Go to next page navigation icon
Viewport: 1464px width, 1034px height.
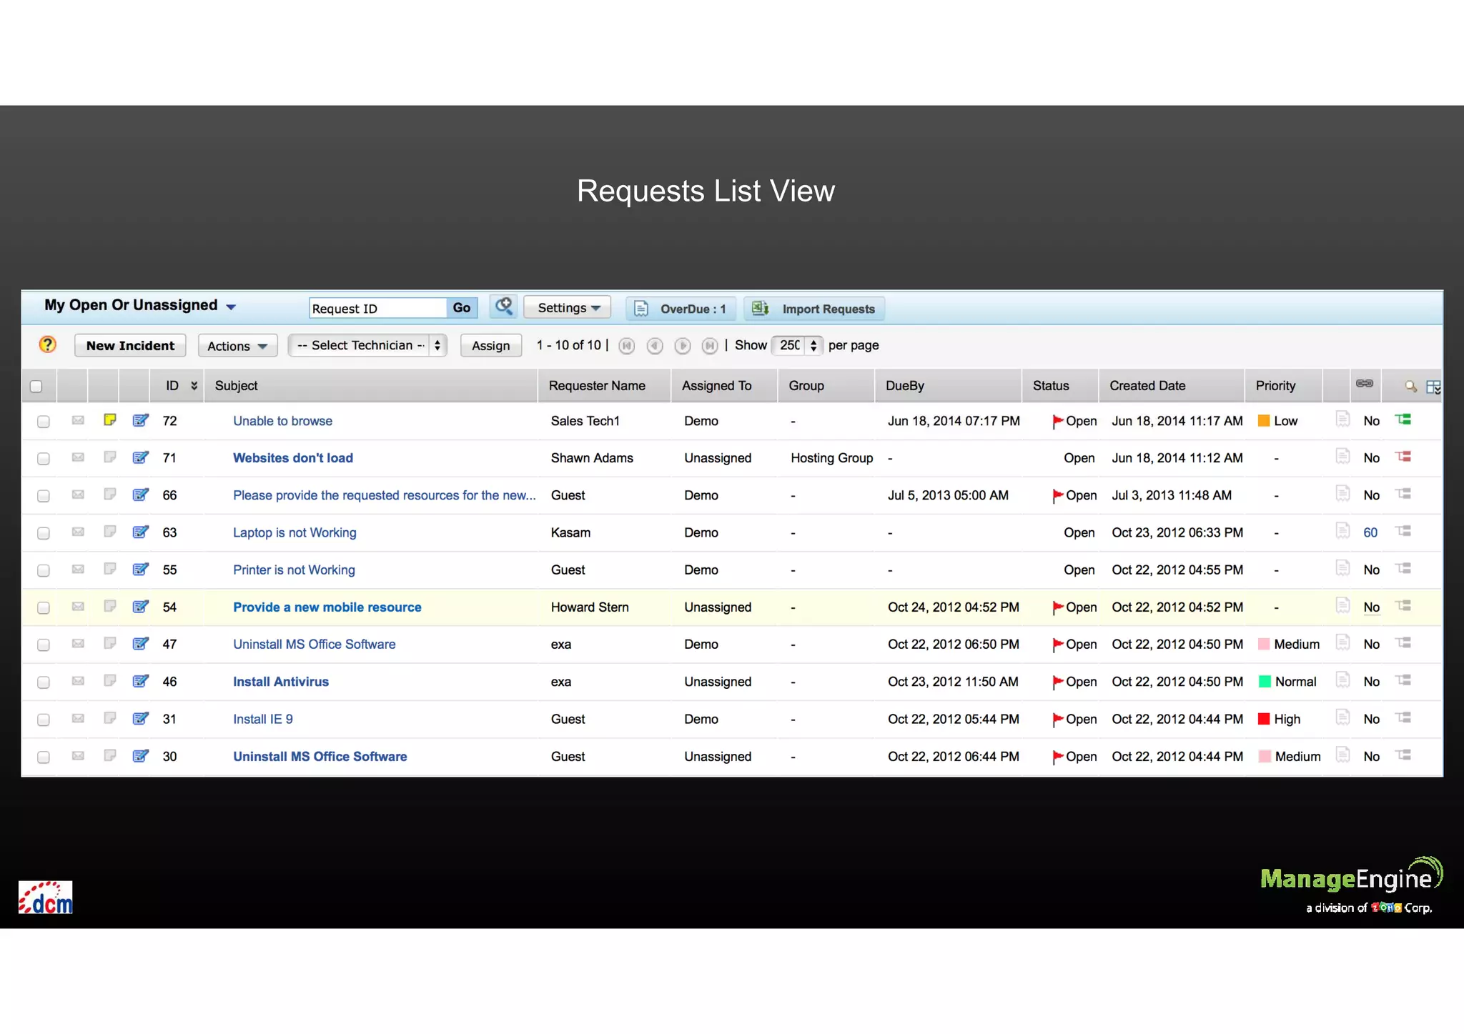pos(683,346)
